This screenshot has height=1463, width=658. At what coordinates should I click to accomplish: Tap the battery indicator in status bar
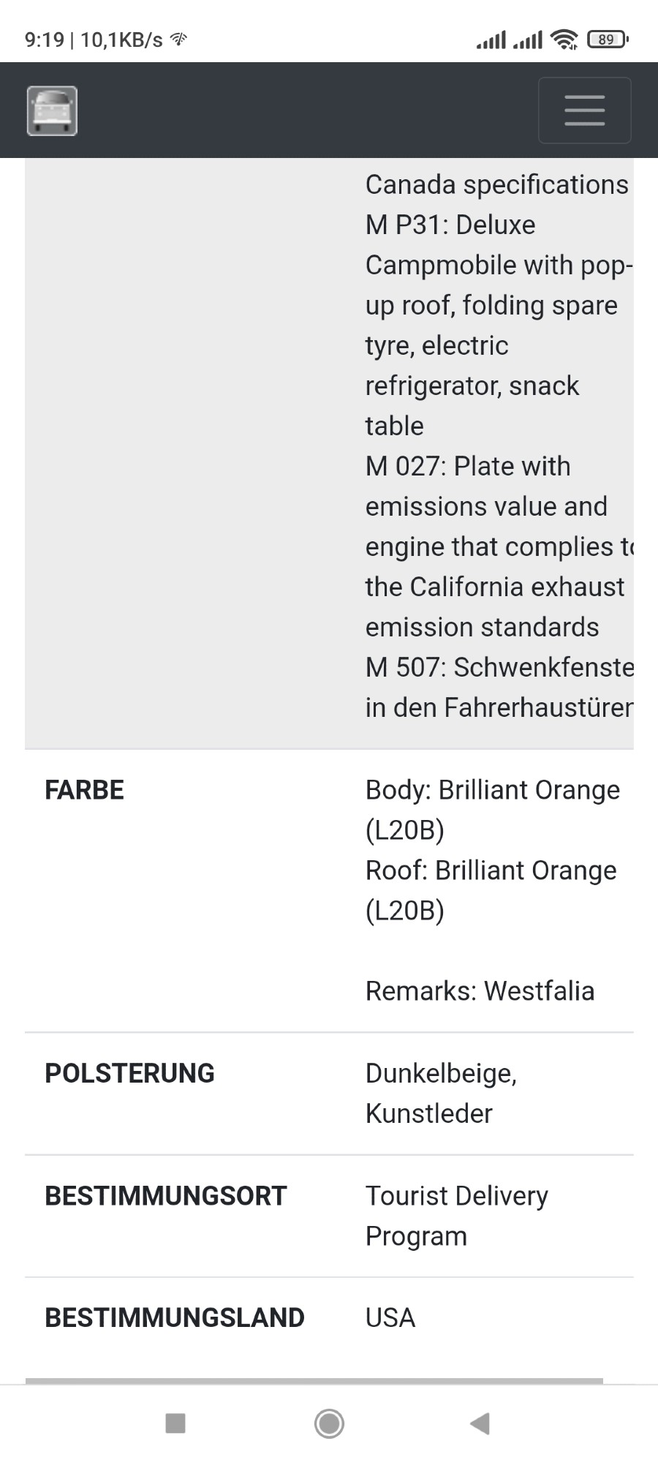607,40
